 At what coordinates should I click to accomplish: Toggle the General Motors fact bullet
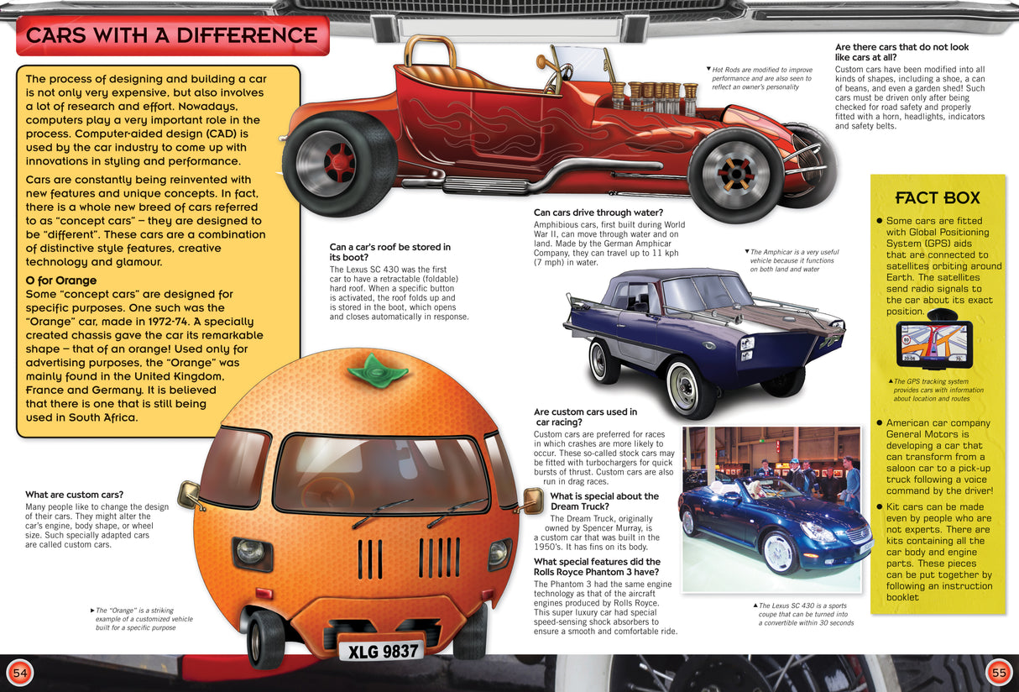pyautogui.click(x=879, y=423)
